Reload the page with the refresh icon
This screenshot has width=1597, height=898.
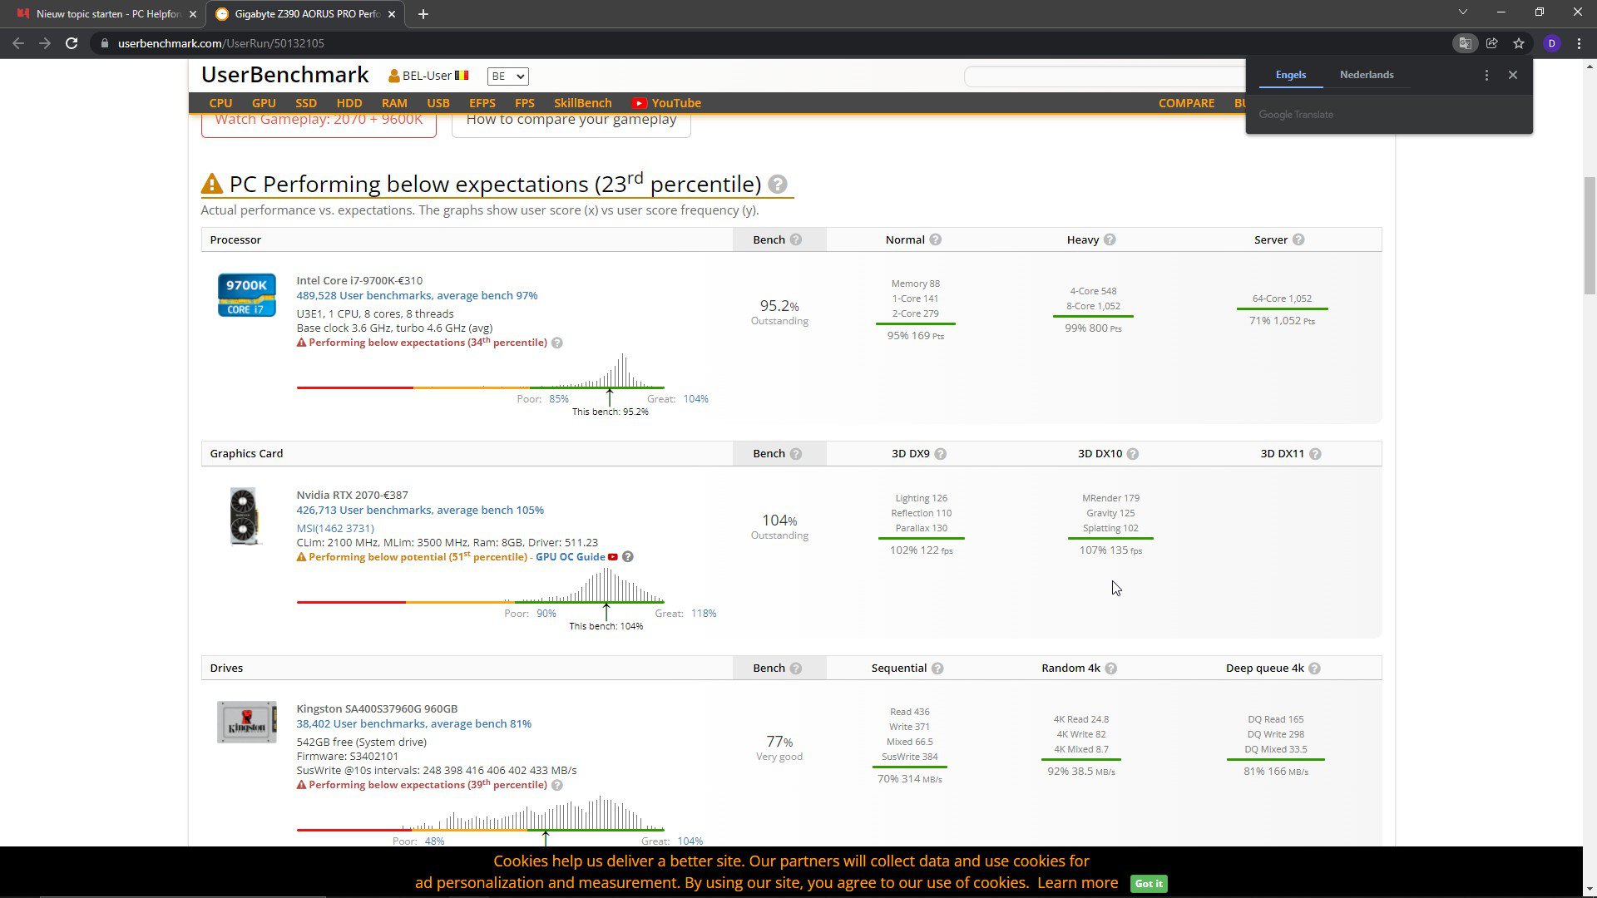(x=72, y=43)
